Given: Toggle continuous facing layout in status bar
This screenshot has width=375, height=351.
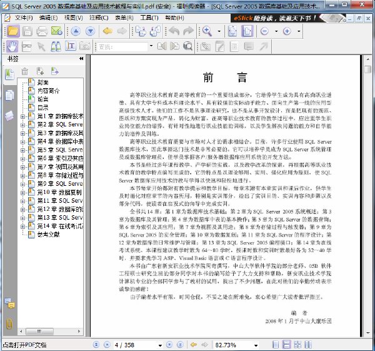Looking at the screenshot, I should (308, 345).
